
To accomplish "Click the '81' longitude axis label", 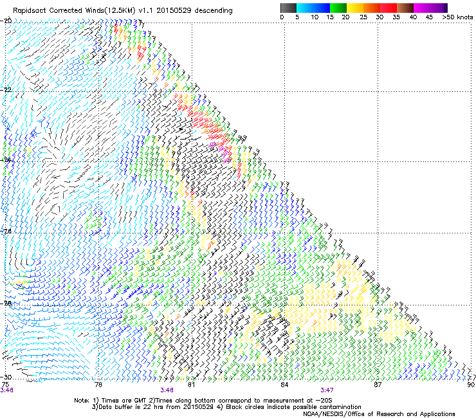I will pos(191,385).
